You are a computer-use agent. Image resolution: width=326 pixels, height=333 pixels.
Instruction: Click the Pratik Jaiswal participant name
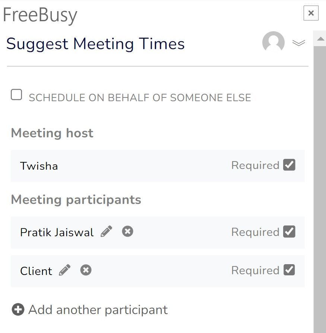(57, 232)
